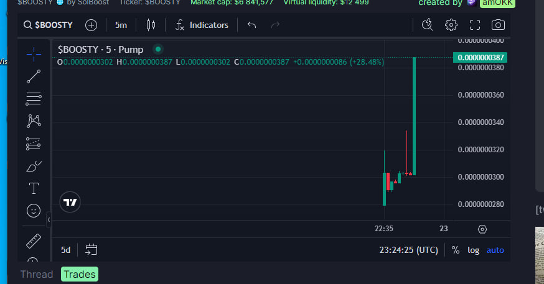Open the Indicators menu
Viewport: 544px width, 284px height.
point(202,25)
